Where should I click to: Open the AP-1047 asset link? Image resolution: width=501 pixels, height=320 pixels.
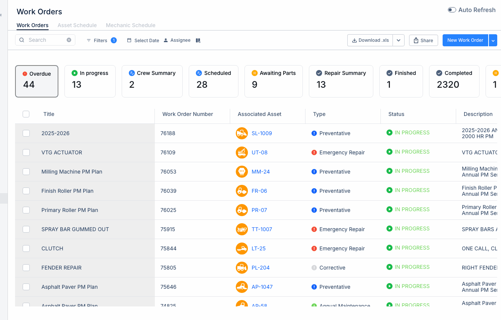tap(262, 287)
